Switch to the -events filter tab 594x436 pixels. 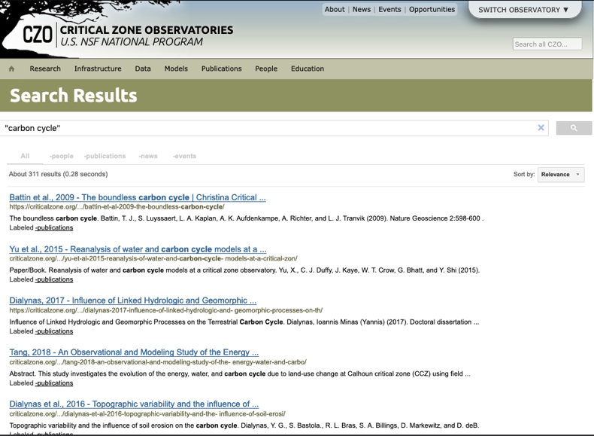click(x=184, y=156)
